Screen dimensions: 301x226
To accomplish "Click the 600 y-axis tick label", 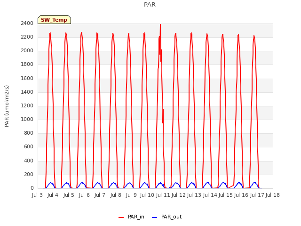I will [29, 147].
